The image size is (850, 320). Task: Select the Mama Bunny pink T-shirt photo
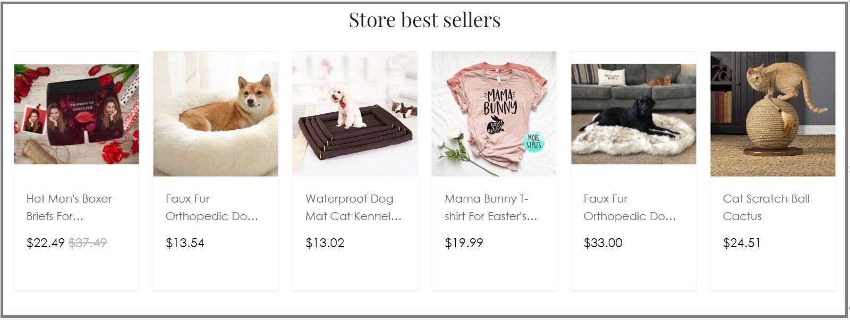click(x=494, y=114)
